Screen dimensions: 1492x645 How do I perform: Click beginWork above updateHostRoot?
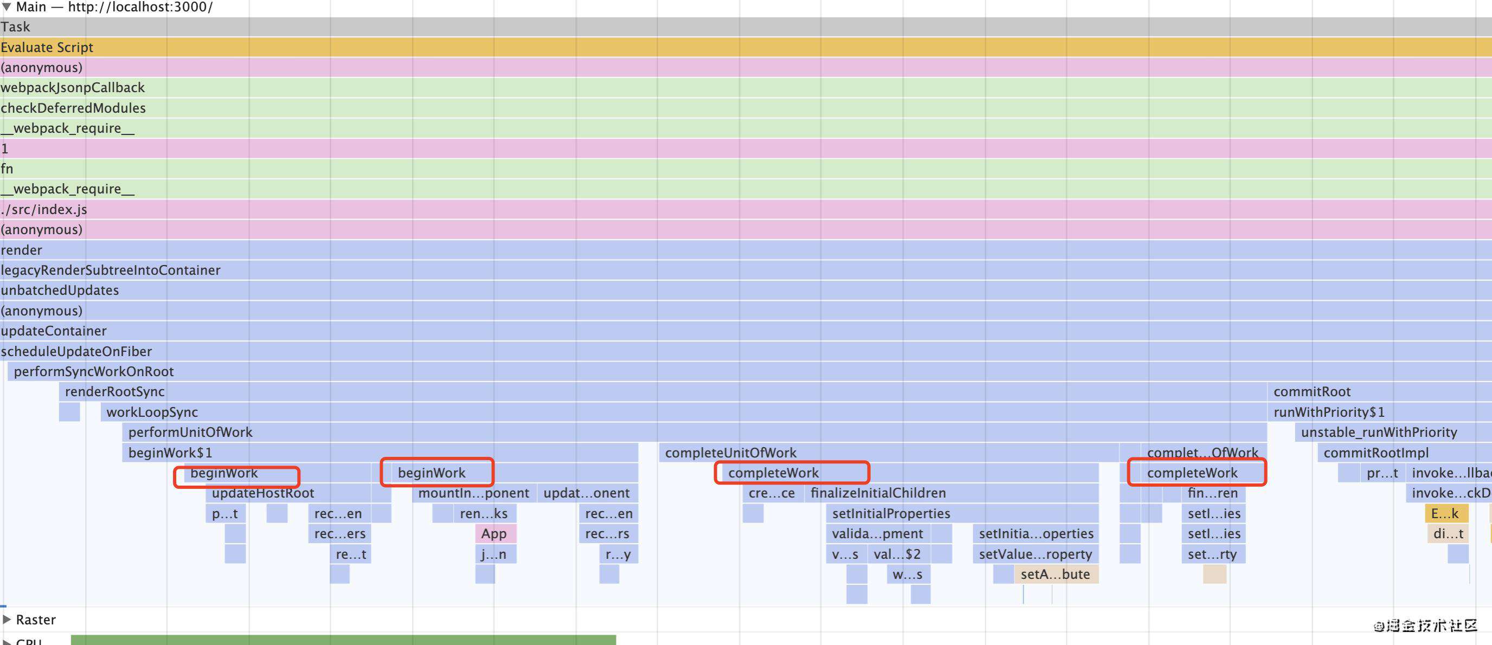[x=279, y=473]
